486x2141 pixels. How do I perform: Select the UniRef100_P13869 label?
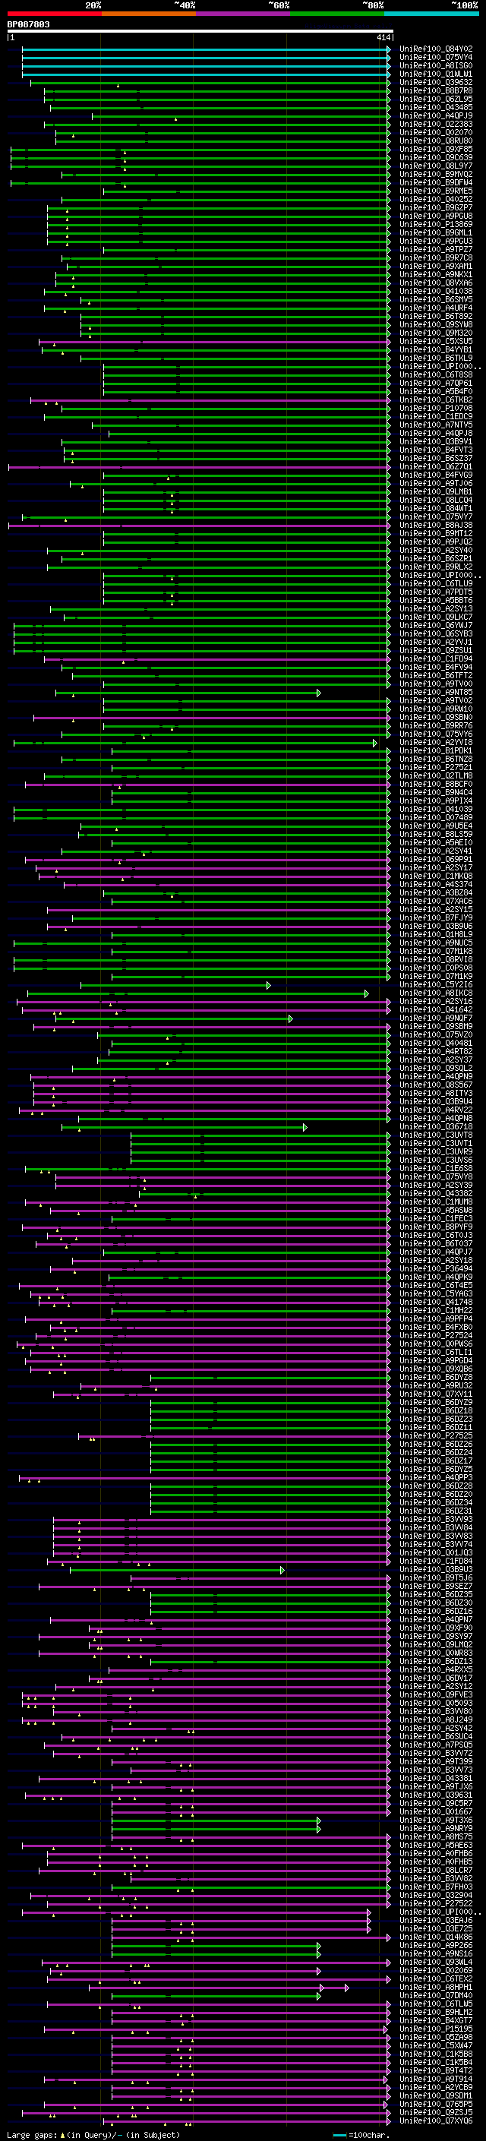pos(435,224)
